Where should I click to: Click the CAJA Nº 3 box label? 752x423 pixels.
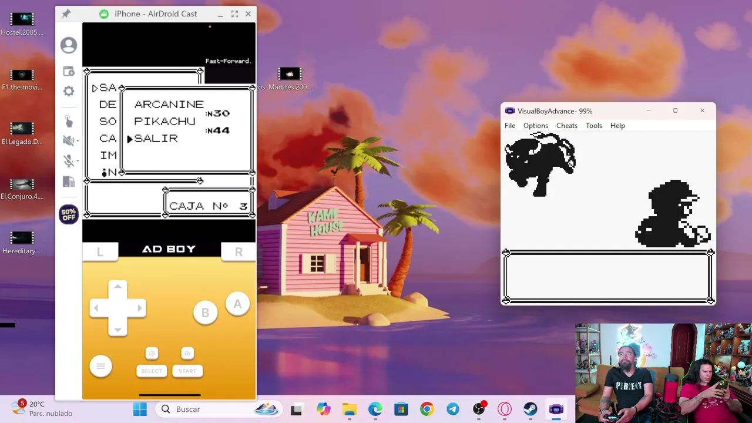coord(208,206)
